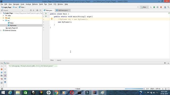Screen dimensions: 170x95
Task: Click the Print icon in Run console
Action: tap(5, 79)
